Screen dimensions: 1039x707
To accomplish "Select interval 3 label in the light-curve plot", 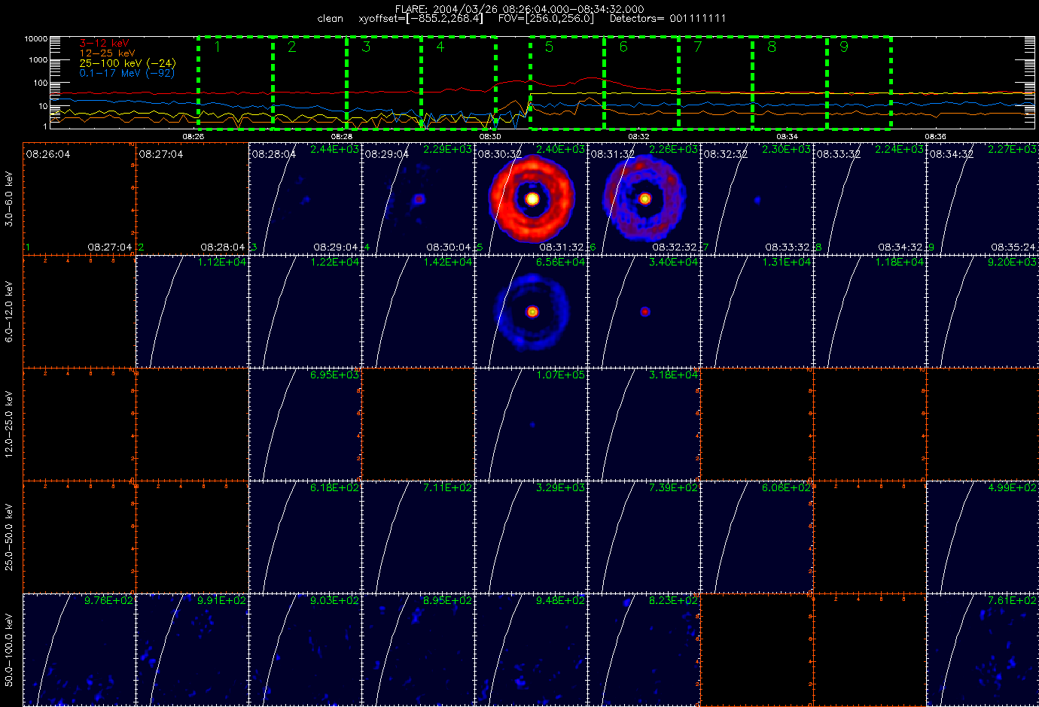I will [x=366, y=47].
